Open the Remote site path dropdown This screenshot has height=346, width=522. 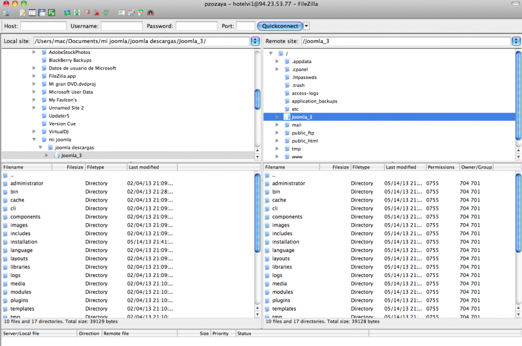coord(516,41)
